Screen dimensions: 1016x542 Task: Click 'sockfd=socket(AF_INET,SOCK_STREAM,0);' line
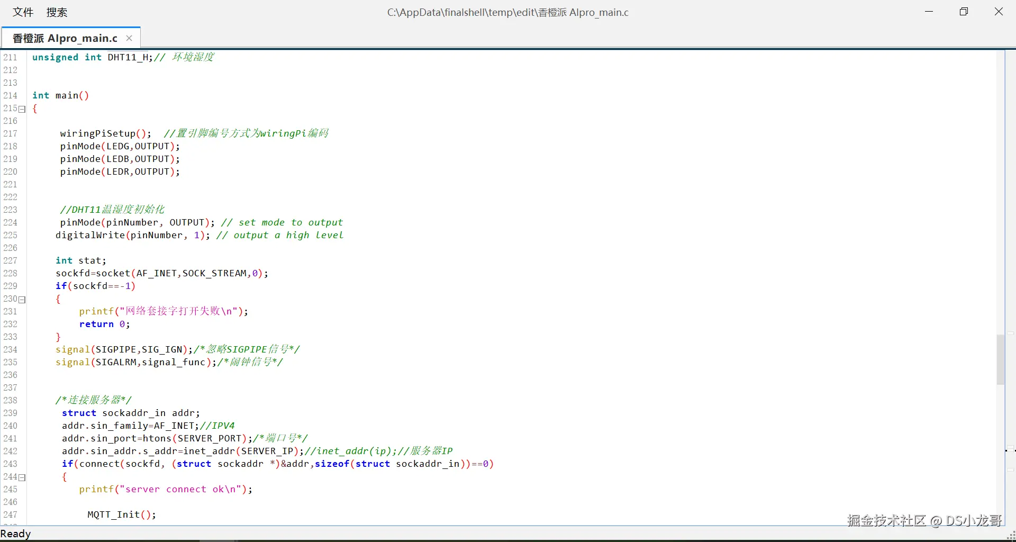coord(162,273)
